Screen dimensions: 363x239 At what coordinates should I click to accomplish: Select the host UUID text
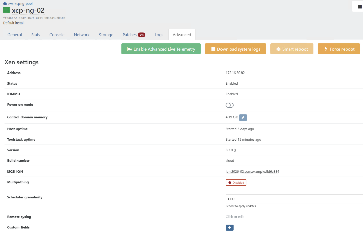pos(34,18)
